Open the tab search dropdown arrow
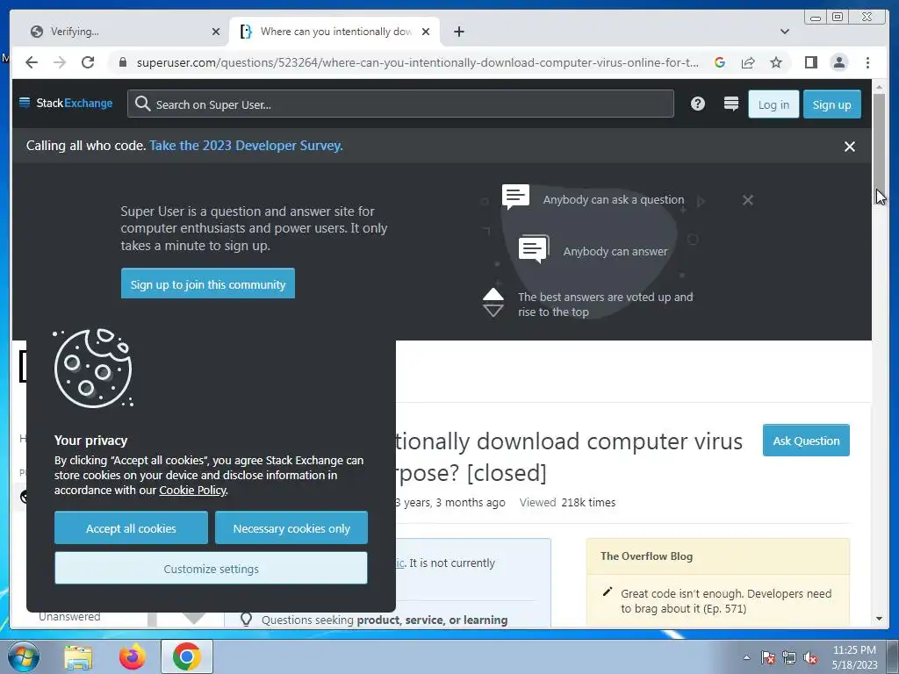This screenshot has width=899, height=674. 785,32
